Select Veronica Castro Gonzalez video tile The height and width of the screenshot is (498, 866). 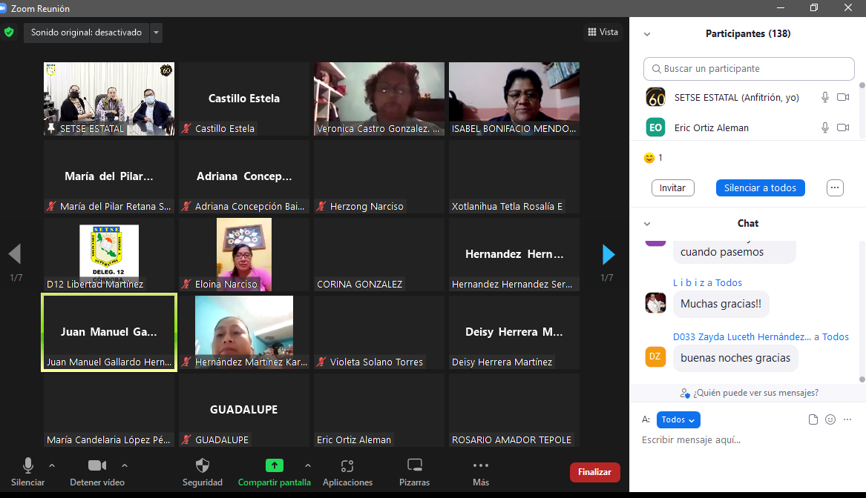click(x=379, y=99)
